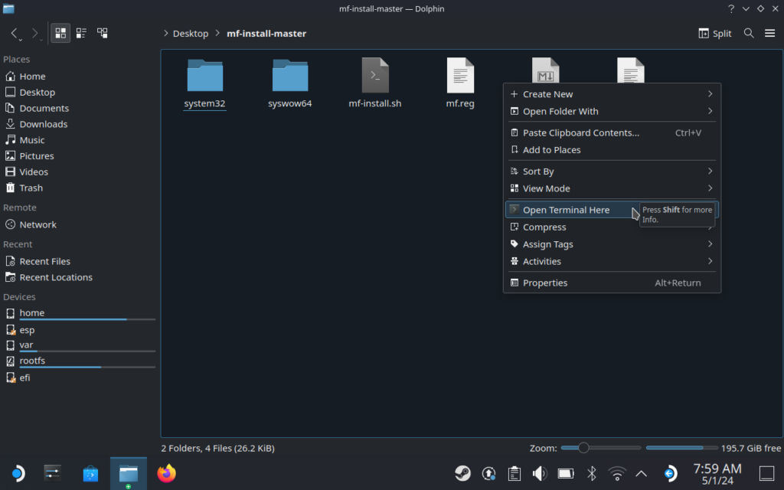Open the updates tray icon
The height and width of the screenshot is (490, 784).
coord(488,473)
